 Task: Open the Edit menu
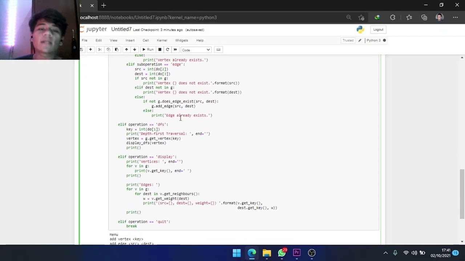(x=98, y=40)
